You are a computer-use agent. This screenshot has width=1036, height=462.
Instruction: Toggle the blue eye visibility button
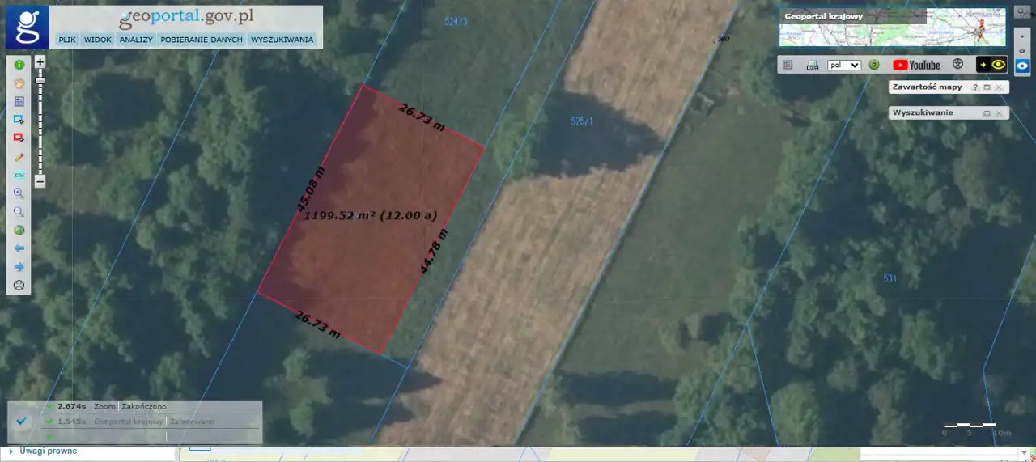click(1021, 66)
